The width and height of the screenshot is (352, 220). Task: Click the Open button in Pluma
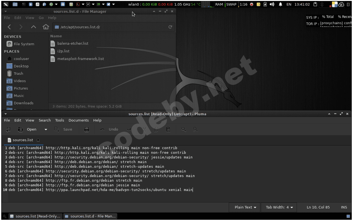coord(27,129)
